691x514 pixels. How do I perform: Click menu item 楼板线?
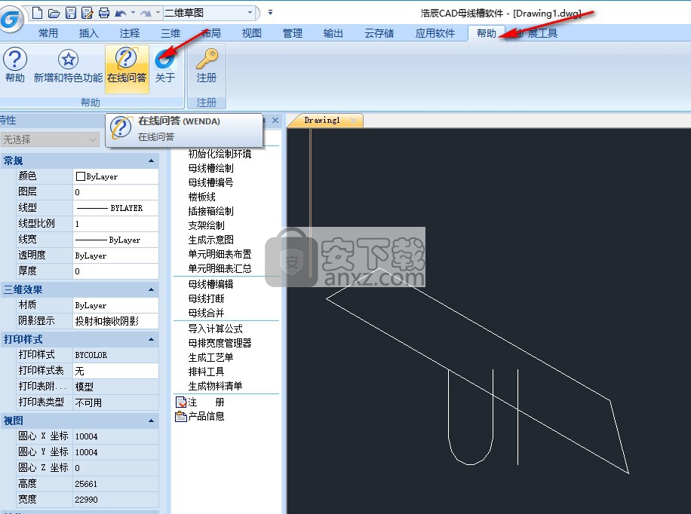coord(202,197)
